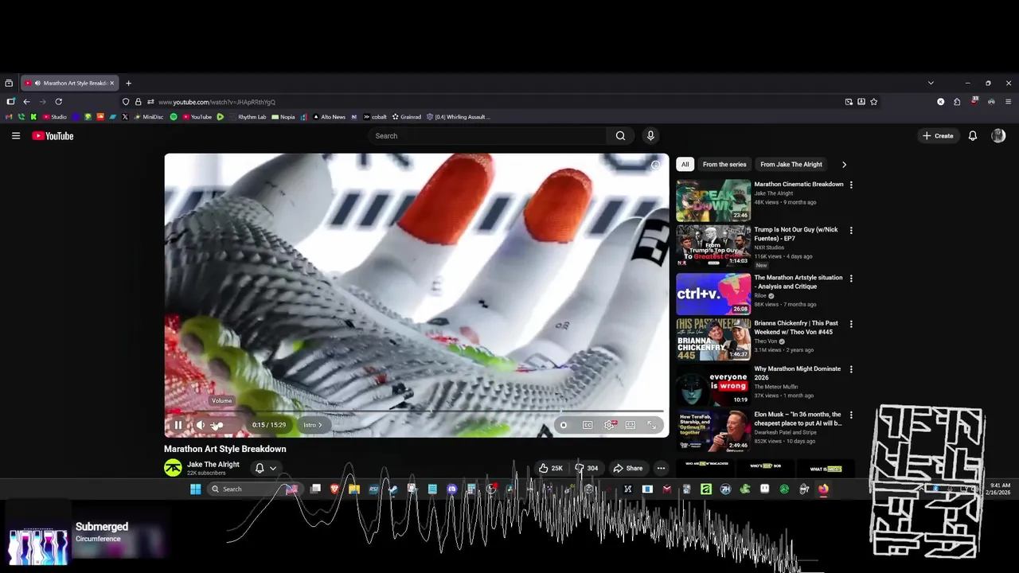Image resolution: width=1019 pixels, height=573 pixels.
Task: Open the list all tabs dropdown
Action: pyautogui.click(x=931, y=83)
